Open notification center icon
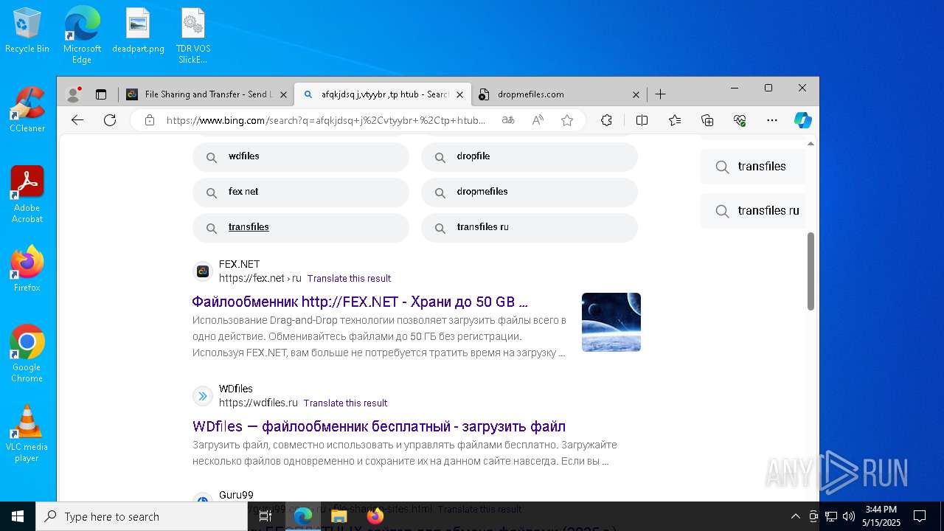 pos(920,516)
